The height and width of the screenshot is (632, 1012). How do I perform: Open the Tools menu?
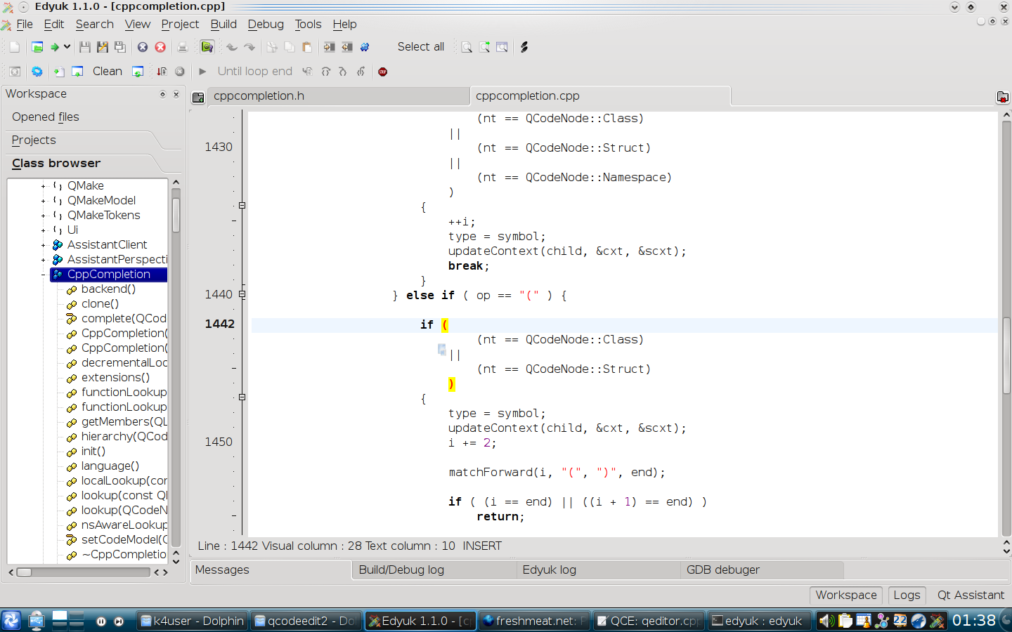coord(308,24)
